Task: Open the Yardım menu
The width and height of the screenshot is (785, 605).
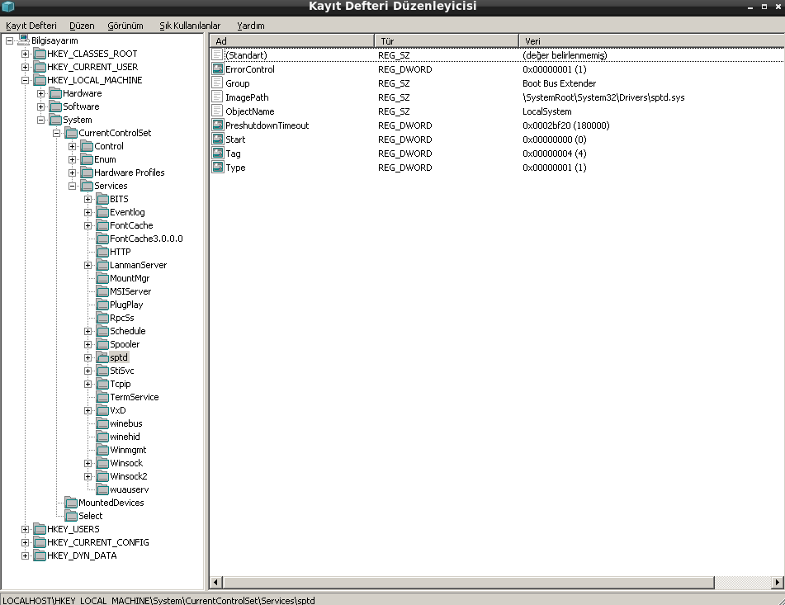Action: pos(251,26)
